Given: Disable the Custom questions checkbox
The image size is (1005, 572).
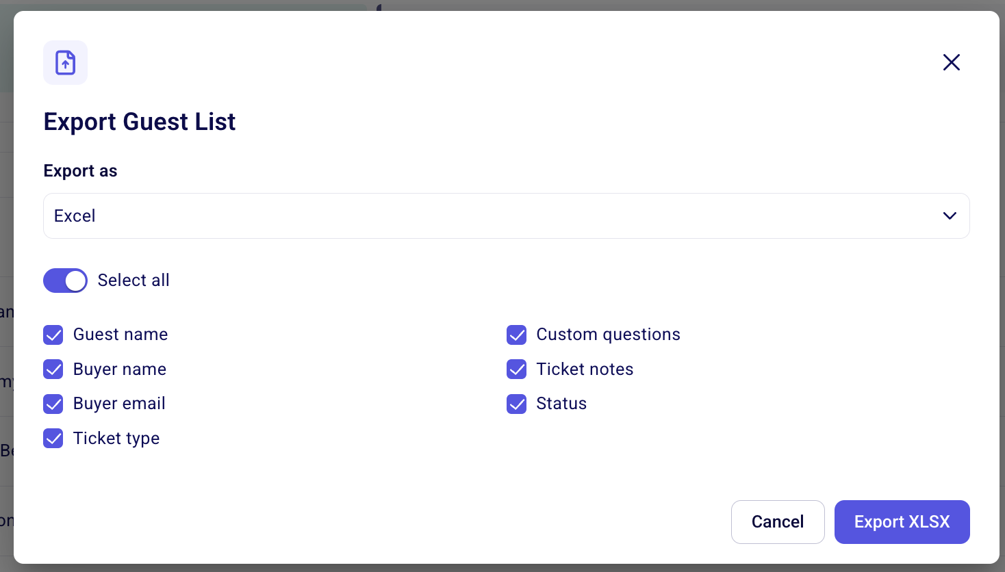Looking at the screenshot, I should [517, 335].
